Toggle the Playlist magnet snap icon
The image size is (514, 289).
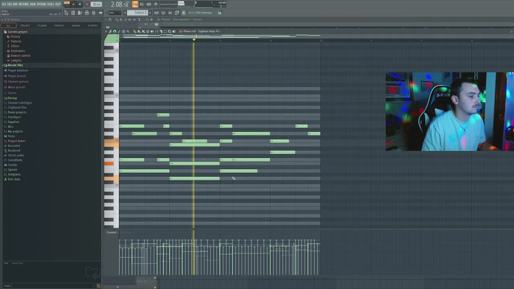tap(110, 20)
